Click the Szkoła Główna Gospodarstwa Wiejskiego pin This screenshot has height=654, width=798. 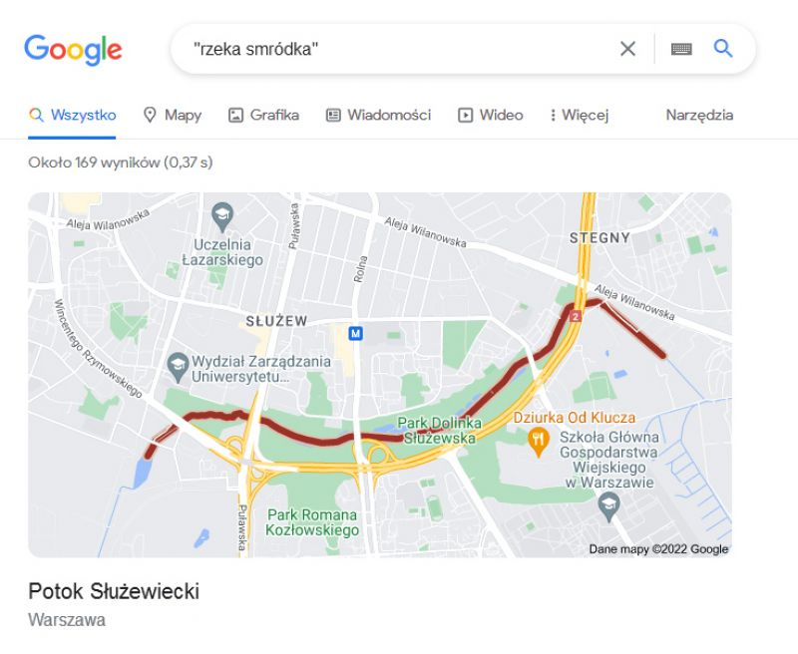coord(608,508)
